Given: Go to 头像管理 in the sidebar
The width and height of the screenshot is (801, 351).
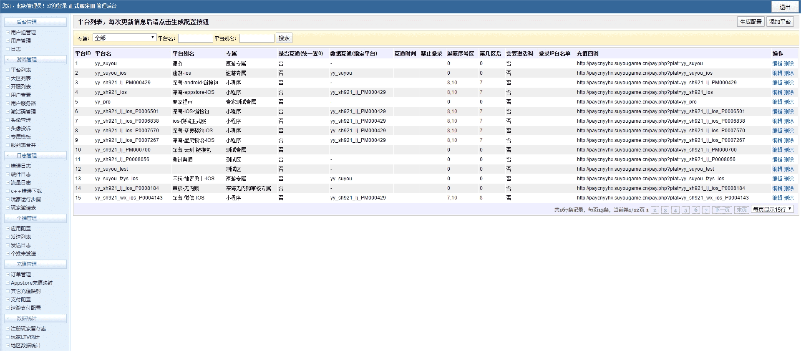Looking at the screenshot, I should (21, 120).
